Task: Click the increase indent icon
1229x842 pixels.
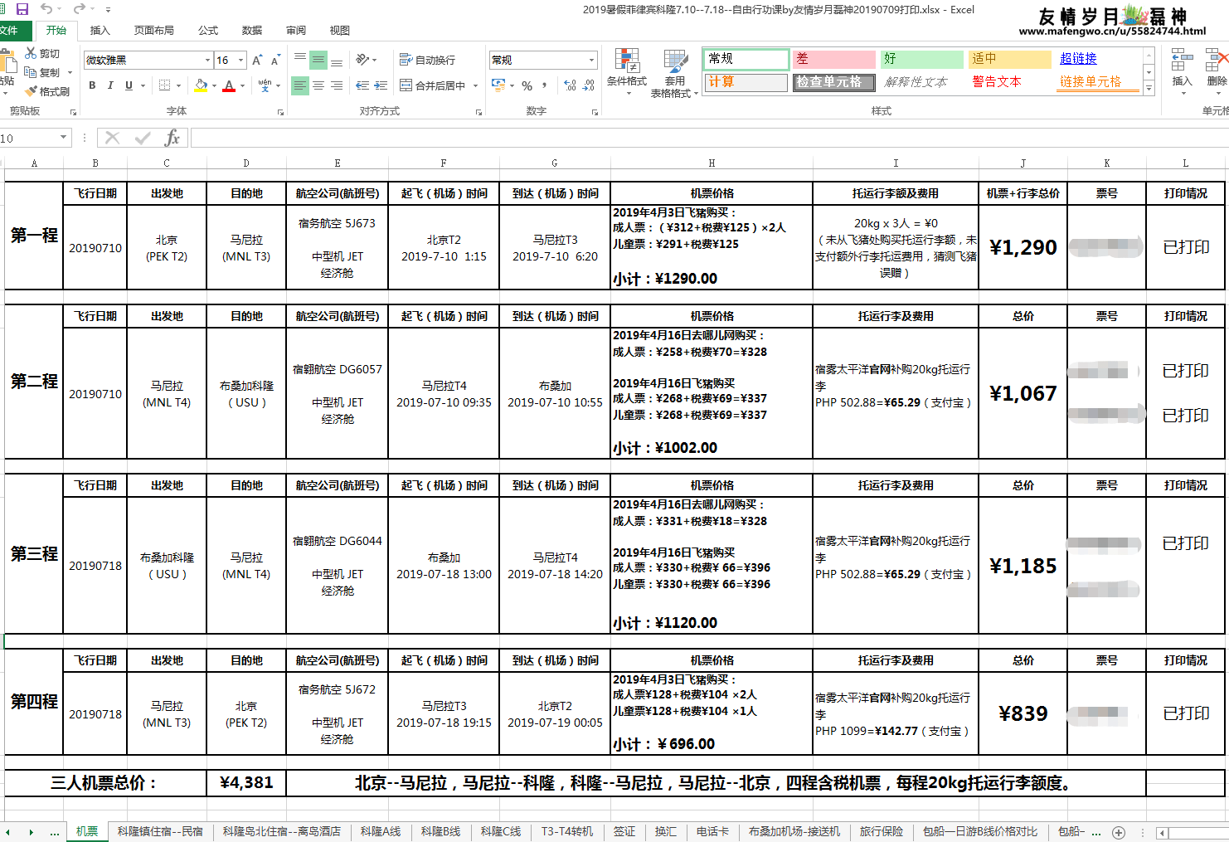Action: (x=381, y=85)
